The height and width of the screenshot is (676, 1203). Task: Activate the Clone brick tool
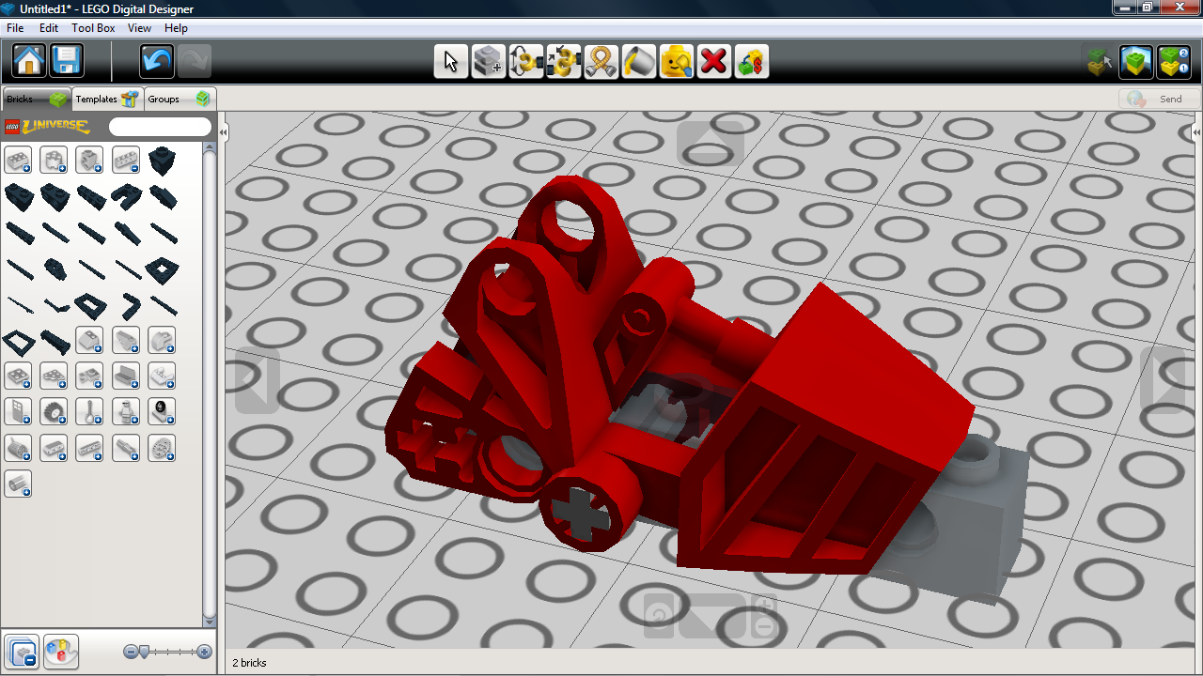pyautogui.click(x=489, y=62)
